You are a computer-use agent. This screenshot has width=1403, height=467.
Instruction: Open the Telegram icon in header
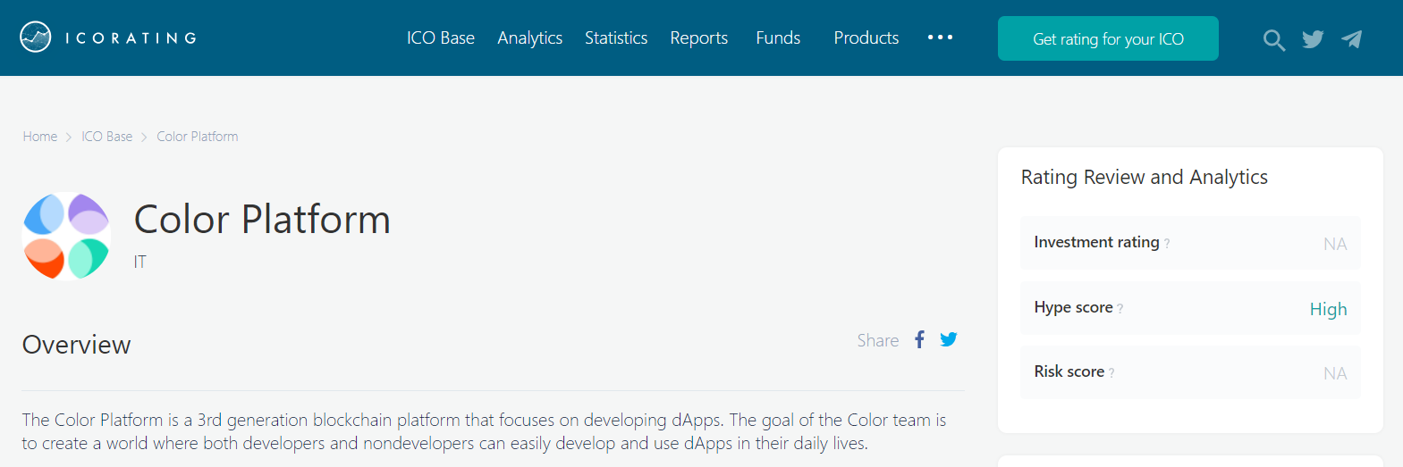pos(1352,39)
